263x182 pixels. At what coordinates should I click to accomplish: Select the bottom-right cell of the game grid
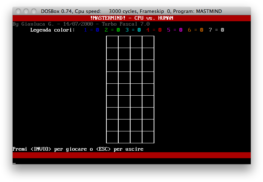(148, 137)
